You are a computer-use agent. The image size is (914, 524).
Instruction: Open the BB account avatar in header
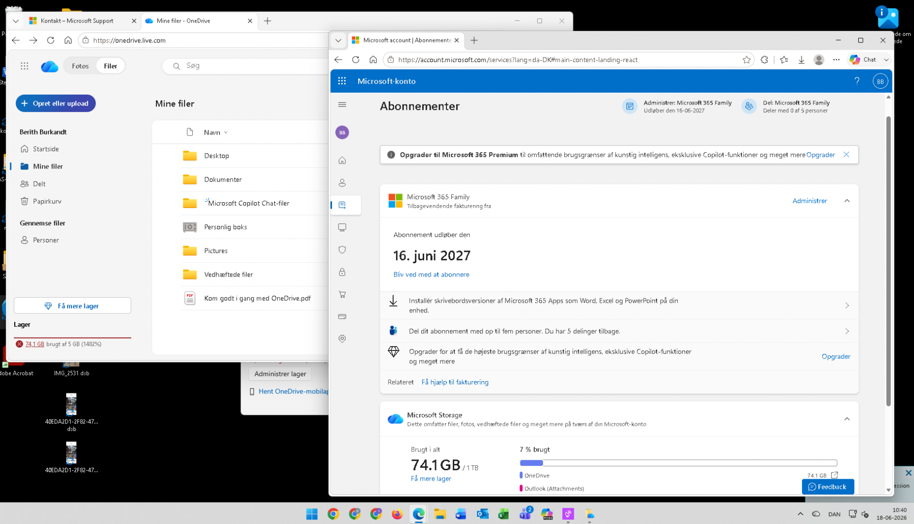coord(880,81)
